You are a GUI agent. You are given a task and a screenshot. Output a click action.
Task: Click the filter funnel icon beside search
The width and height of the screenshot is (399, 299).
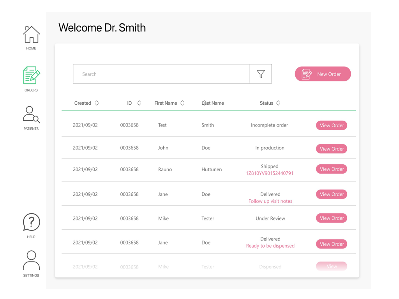coord(261,74)
